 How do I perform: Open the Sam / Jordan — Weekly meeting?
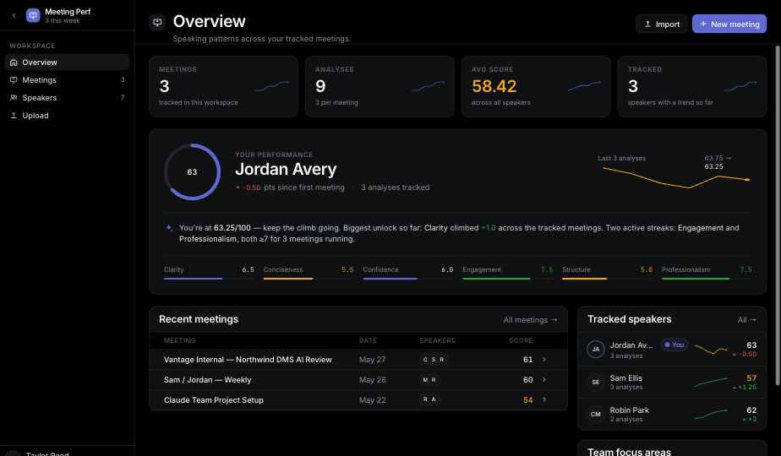pyautogui.click(x=358, y=380)
